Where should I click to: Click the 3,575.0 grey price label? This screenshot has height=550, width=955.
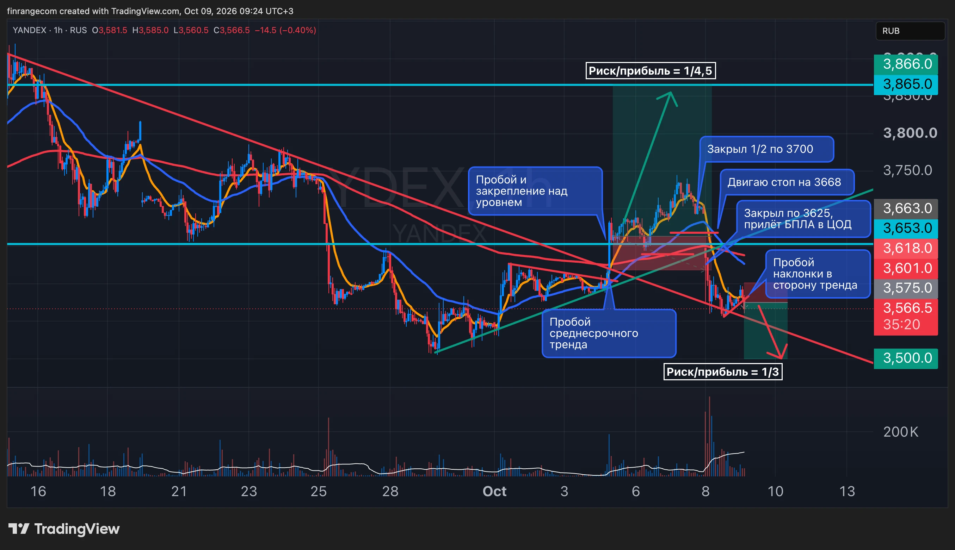coord(906,288)
